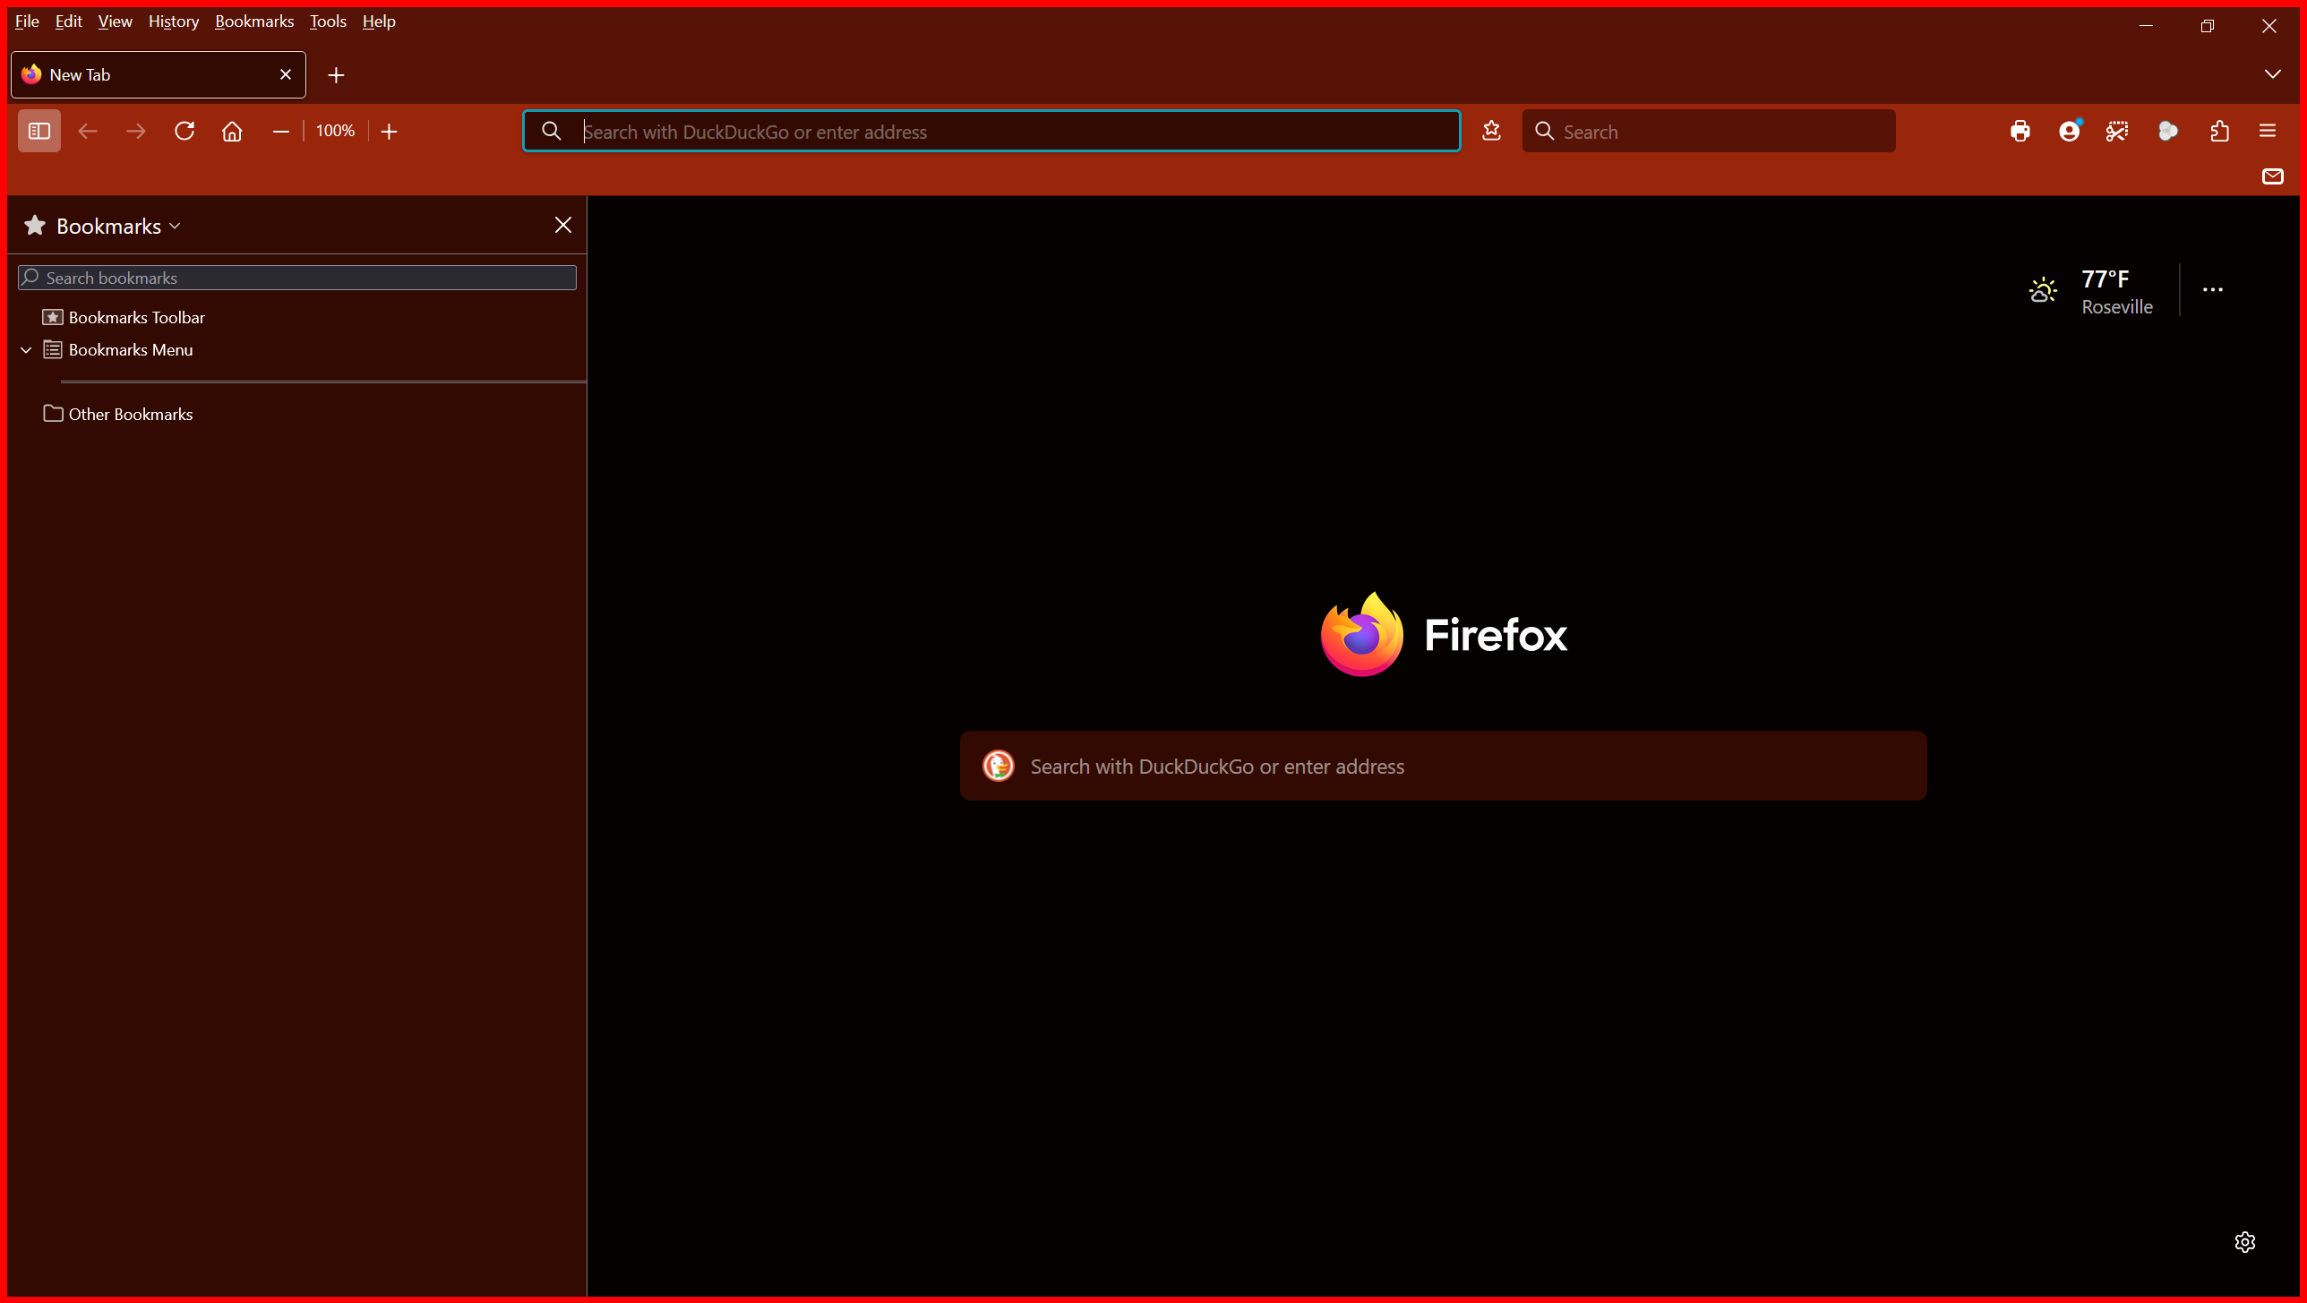This screenshot has width=2307, height=1303.
Task: Select Bookmarks Menu tree item
Action: [x=118, y=350]
